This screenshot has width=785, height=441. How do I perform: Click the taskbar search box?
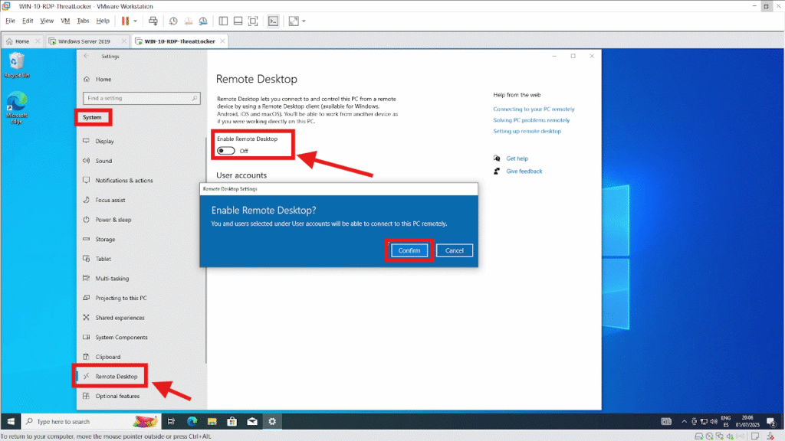tap(90, 422)
